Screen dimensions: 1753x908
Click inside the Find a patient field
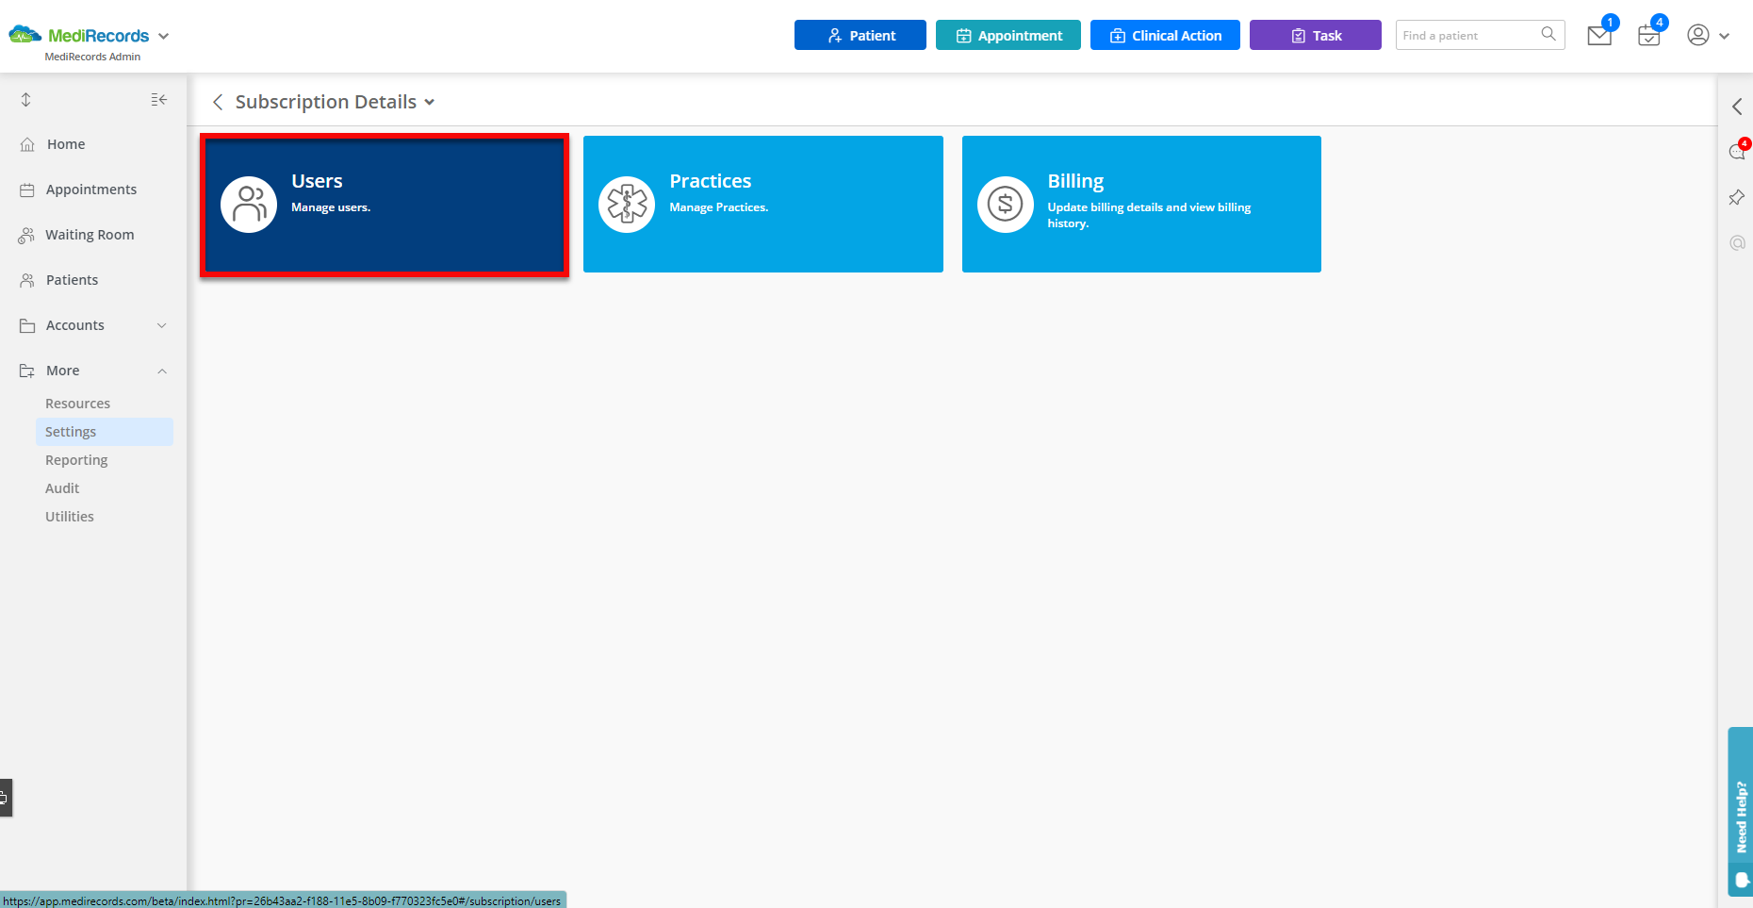(x=1461, y=35)
